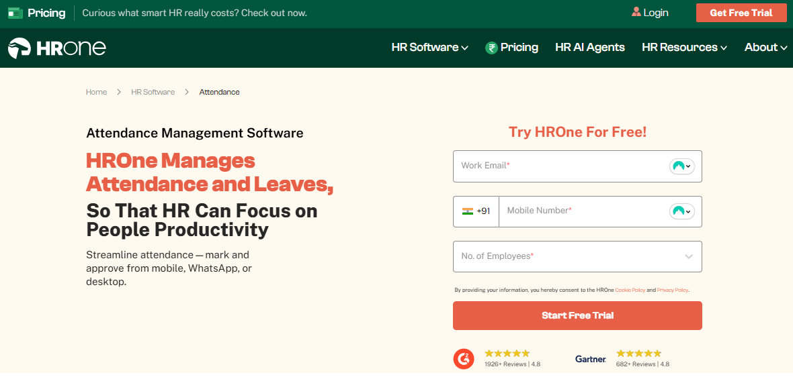Click the Gartner five-star rating
This screenshot has height=377, width=793.
638,354
